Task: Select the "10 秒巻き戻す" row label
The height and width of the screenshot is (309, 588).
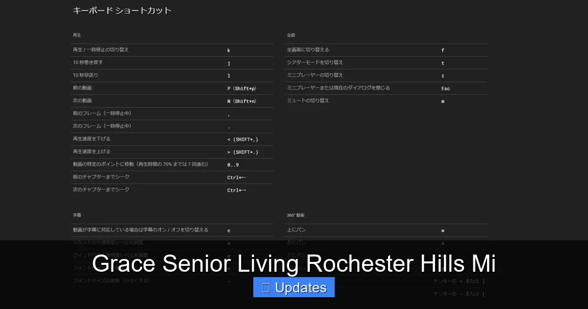Action: pyautogui.click(x=88, y=63)
